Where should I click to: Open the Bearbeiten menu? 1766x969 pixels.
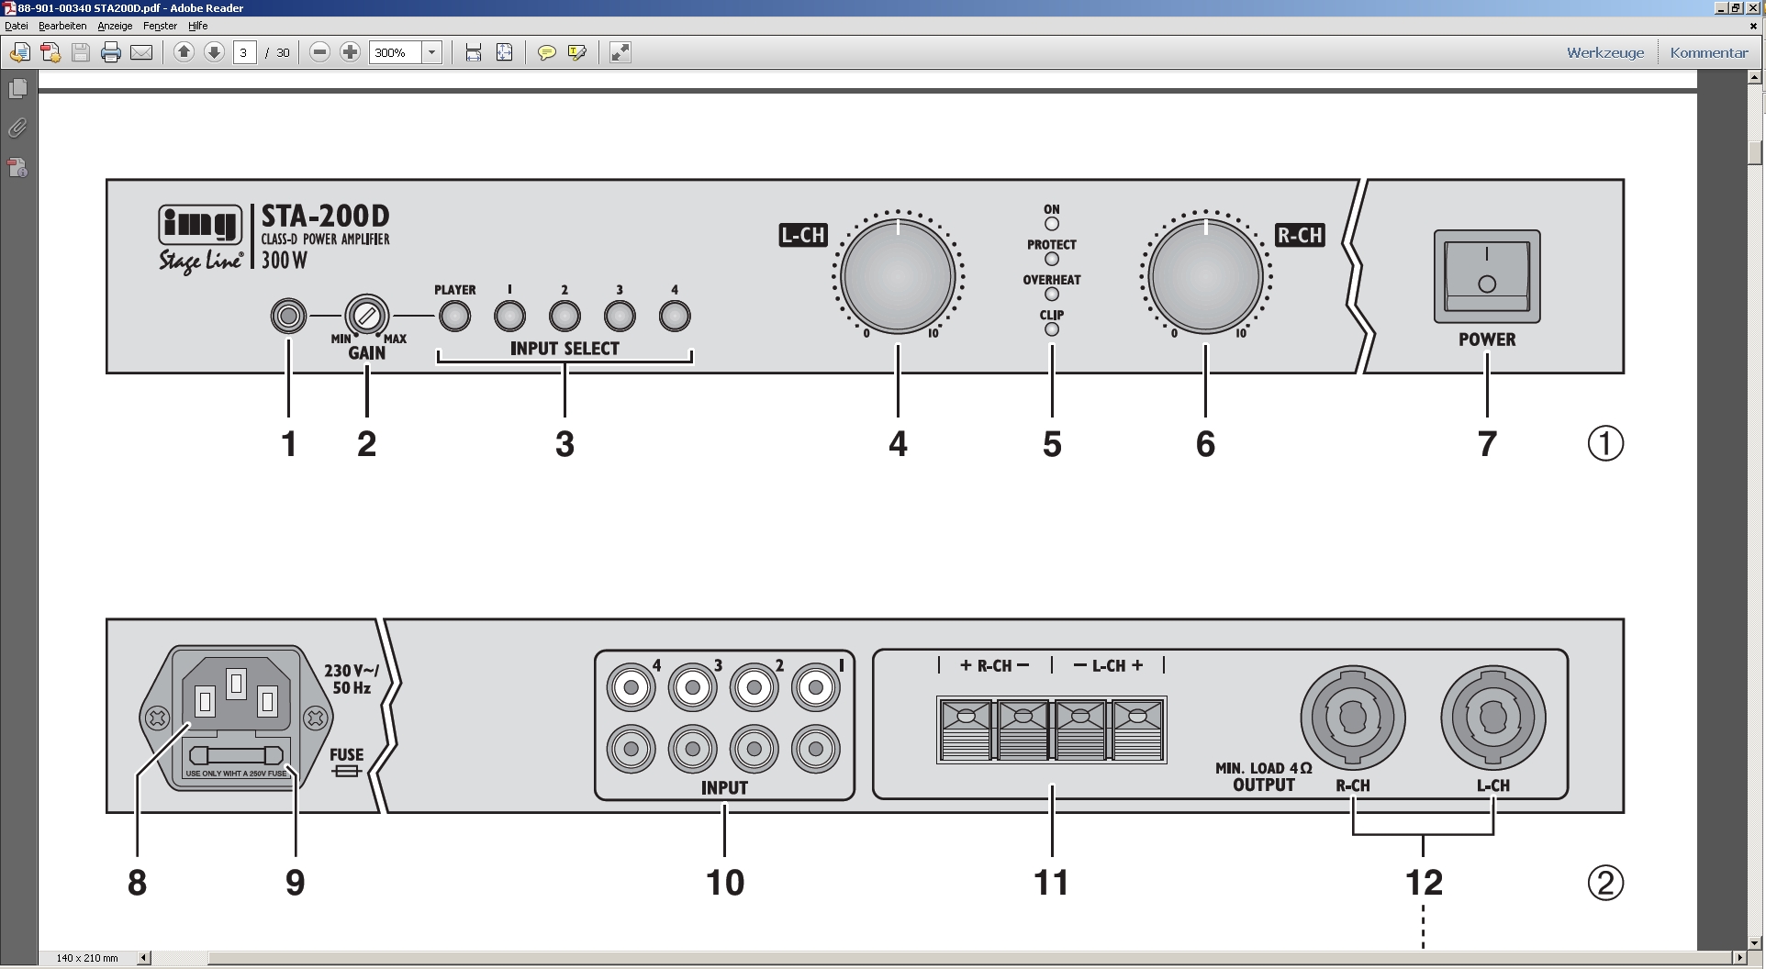62,26
